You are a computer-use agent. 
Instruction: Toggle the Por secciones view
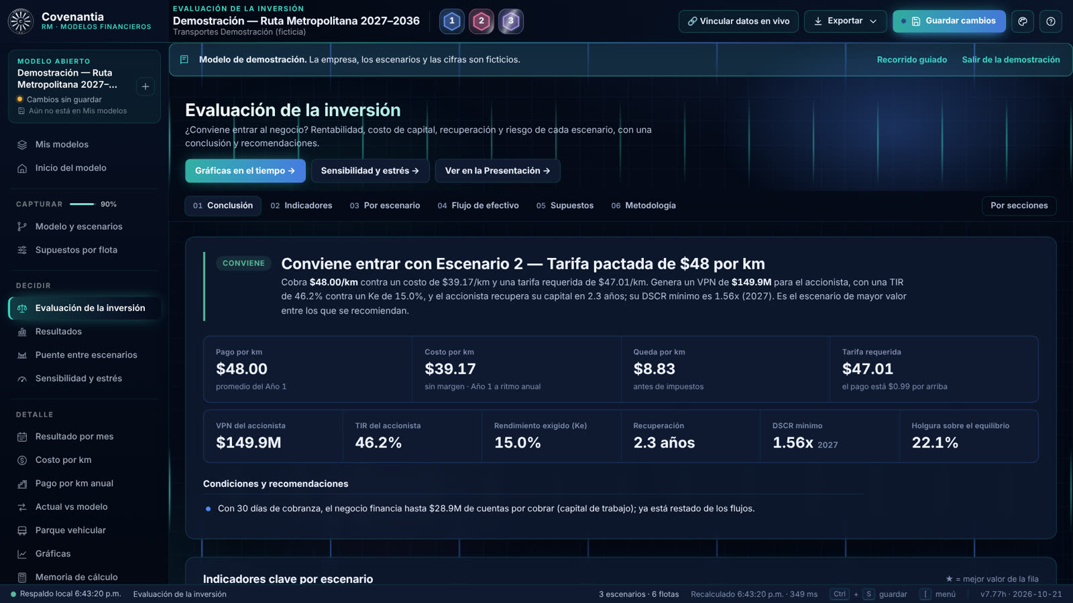coord(1019,206)
